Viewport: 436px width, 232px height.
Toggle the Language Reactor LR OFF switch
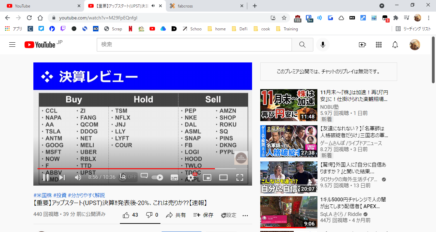pyautogui.click(x=128, y=177)
